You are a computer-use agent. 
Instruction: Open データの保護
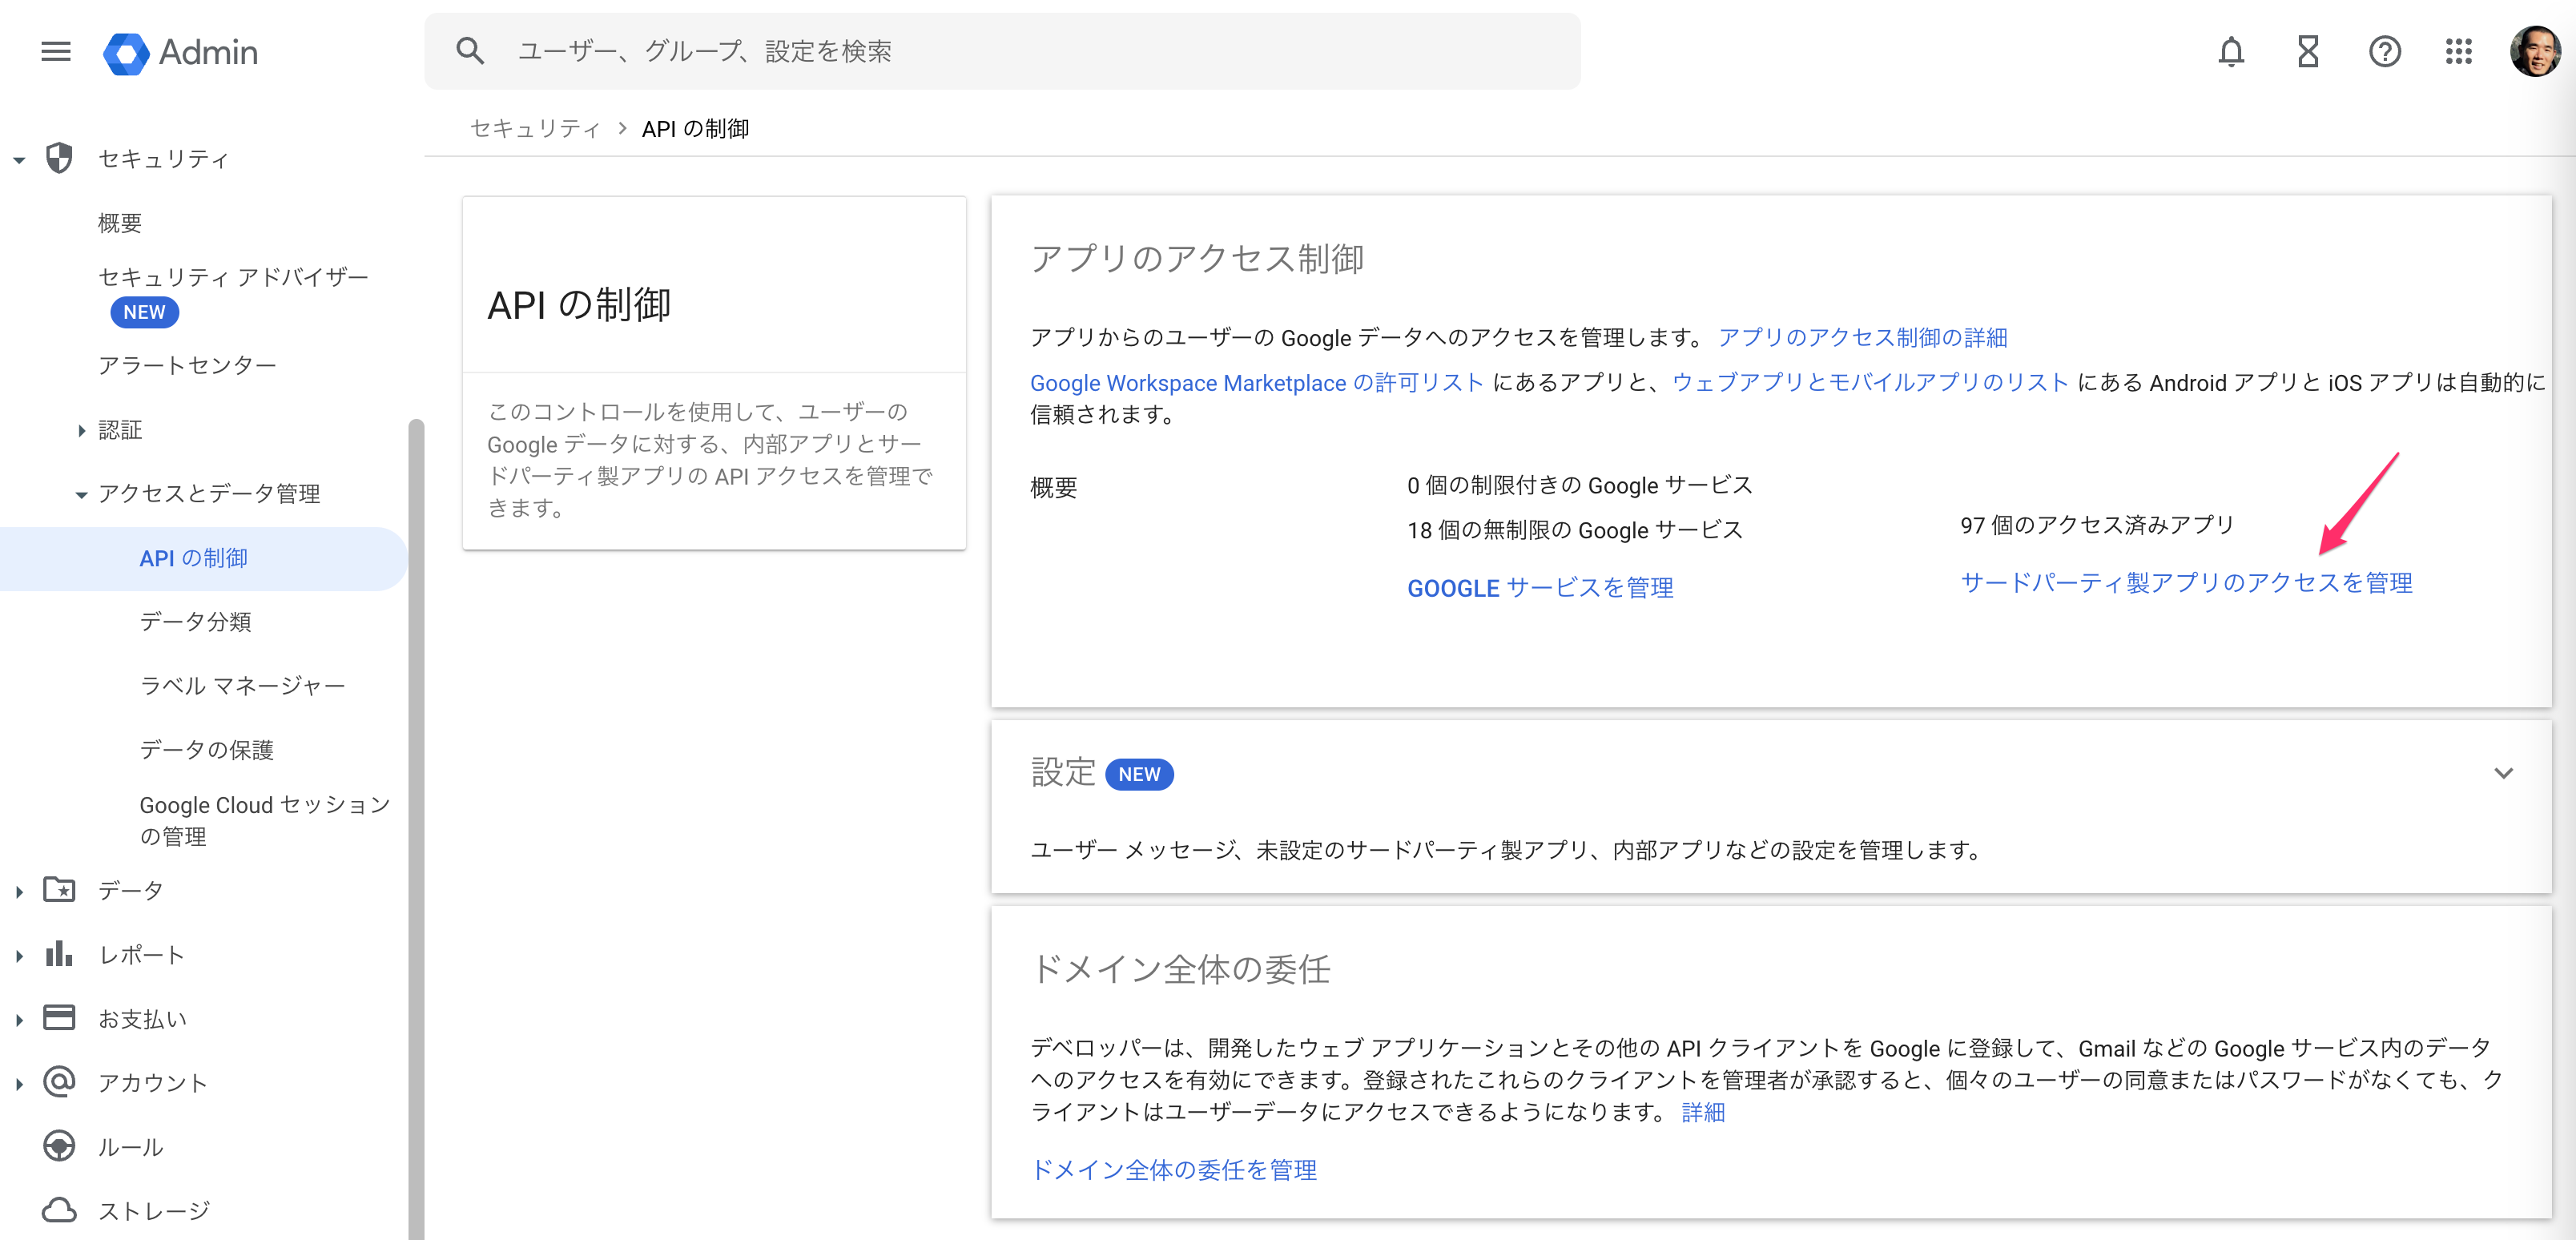pyautogui.click(x=206, y=750)
